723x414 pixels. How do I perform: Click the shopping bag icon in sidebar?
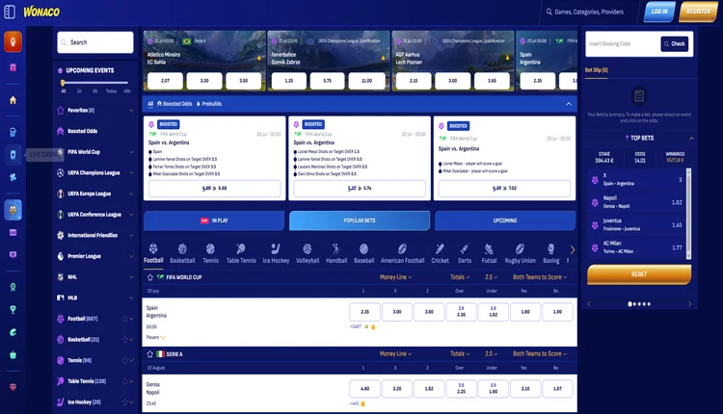[13, 354]
